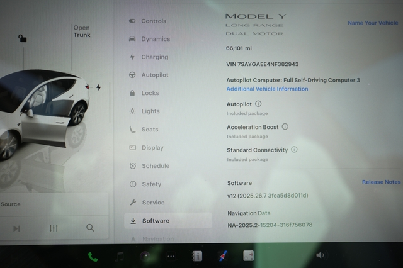Select the Software menu item
This screenshot has height=268, width=403.
[168, 221]
